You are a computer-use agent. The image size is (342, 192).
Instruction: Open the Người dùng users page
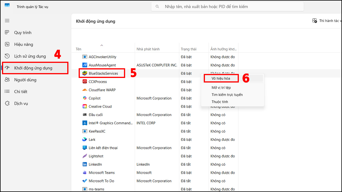(x=25, y=80)
